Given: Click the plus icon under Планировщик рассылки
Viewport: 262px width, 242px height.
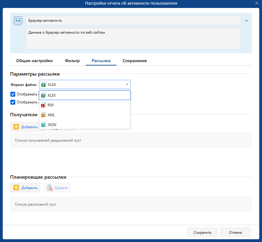Looking at the screenshot, I should click(x=16, y=188).
